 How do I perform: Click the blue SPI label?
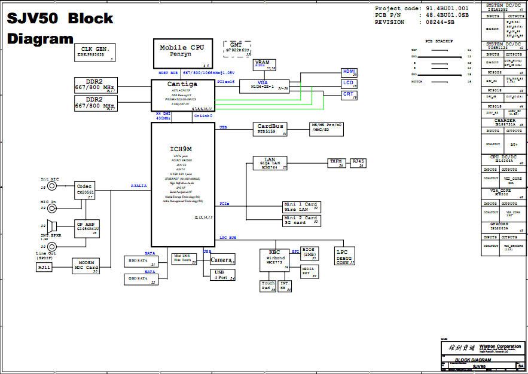pos(295,252)
